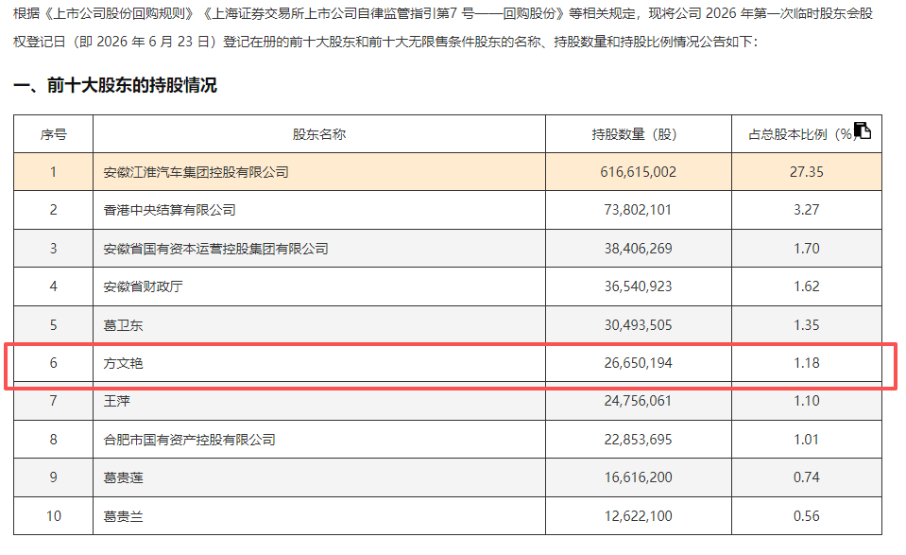Click 葛卫东 shareholder name
906x555 pixels.
point(123,325)
